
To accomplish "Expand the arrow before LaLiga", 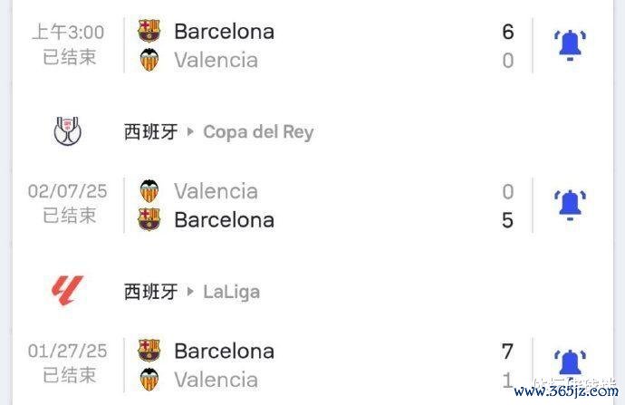I will pos(191,292).
